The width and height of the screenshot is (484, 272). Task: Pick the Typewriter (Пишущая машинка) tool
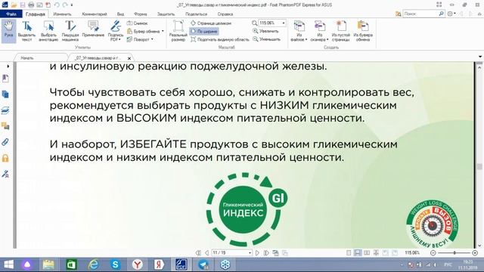click(x=70, y=30)
